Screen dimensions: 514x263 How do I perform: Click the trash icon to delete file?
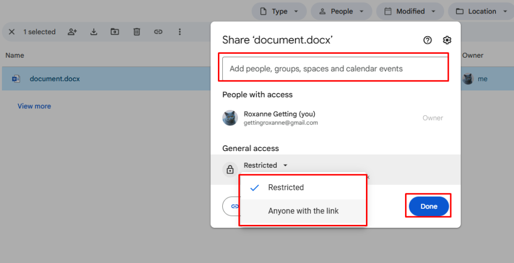137,32
